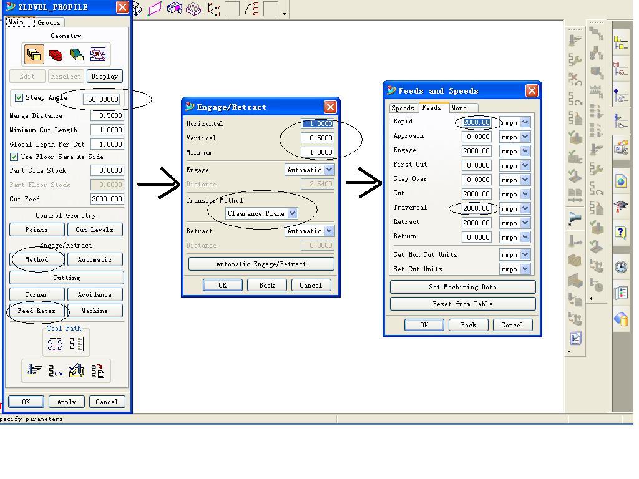Image resolution: width=639 pixels, height=479 pixels.
Task: Select the green Cut Area geometry icon
Action: tap(77, 55)
